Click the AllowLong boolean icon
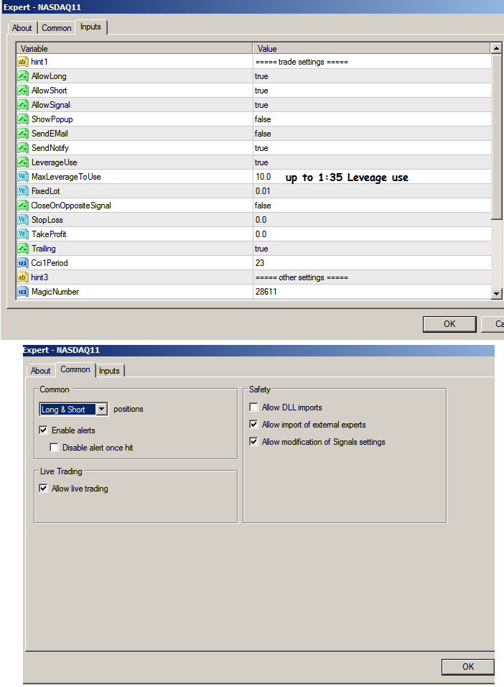Screen dimensions: 504x687 [23, 76]
